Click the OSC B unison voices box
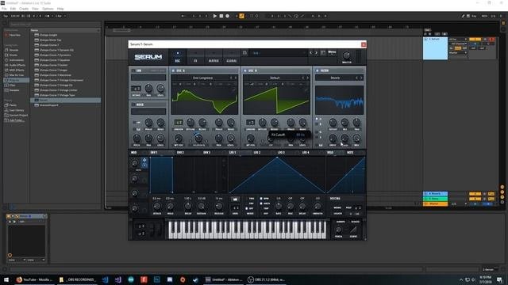This screenshot has height=285, width=508. [x=251, y=123]
